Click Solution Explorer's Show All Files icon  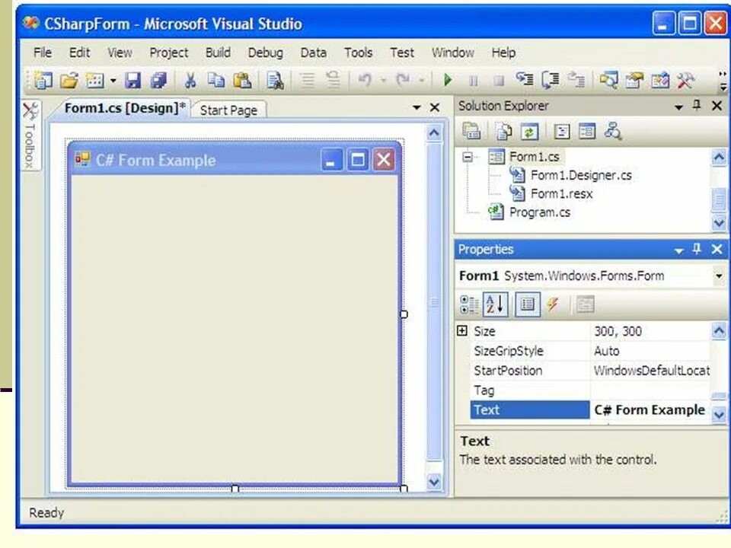tap(503, 132)
